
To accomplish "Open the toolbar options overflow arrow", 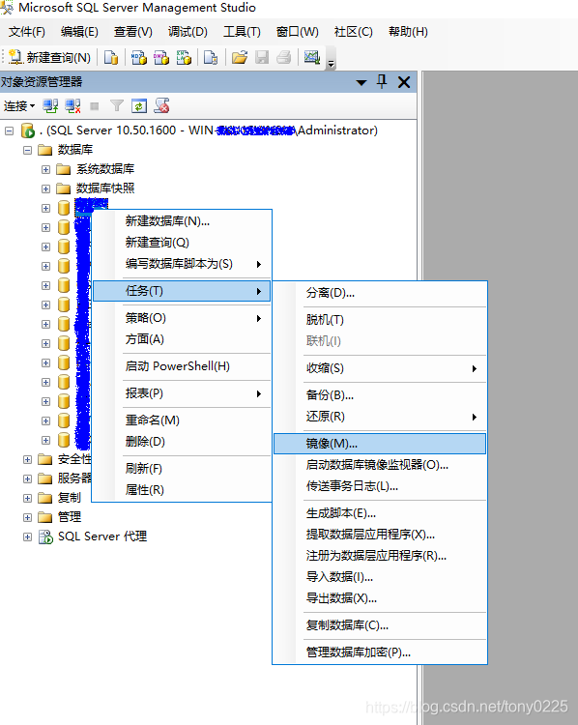I will click(x=332, y=64).
